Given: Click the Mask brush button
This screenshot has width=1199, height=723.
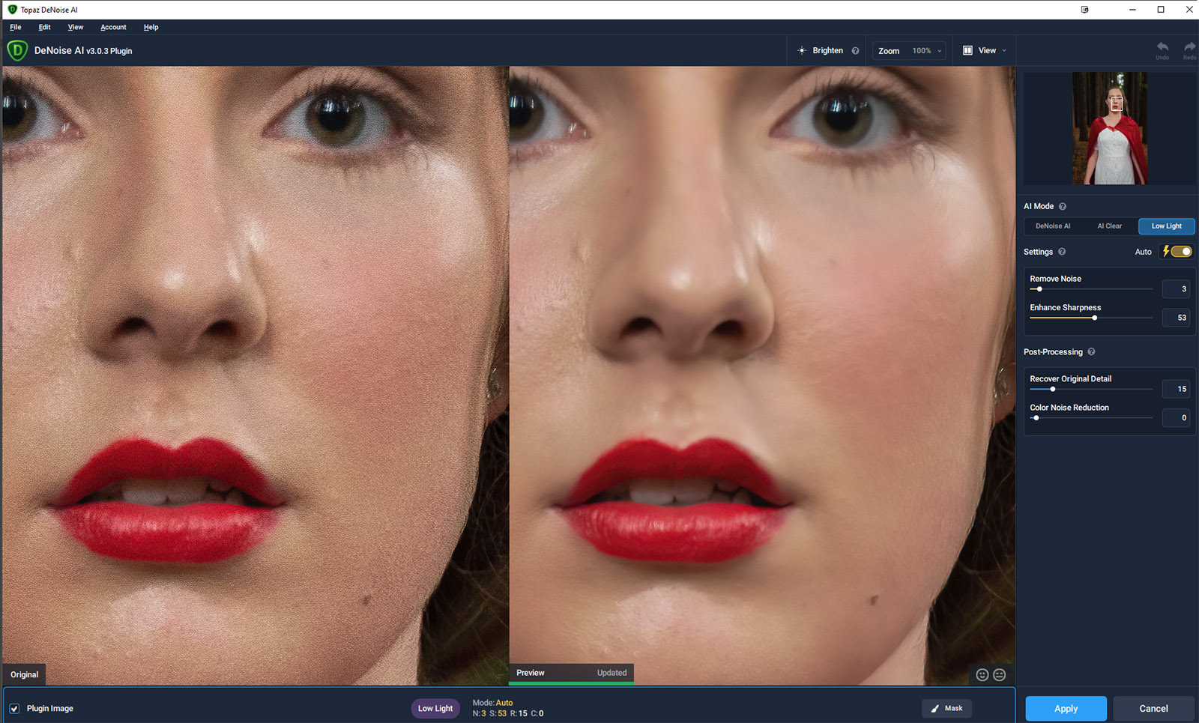Looking at the screenshot, I should pos(946,709).
